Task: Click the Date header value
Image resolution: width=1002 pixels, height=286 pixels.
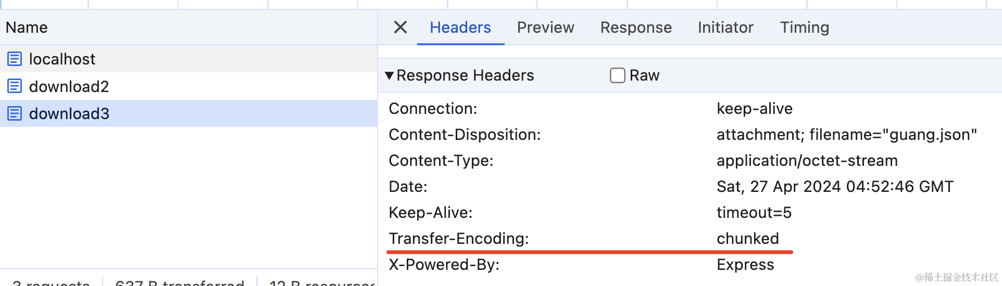Action: pos(834,187)
